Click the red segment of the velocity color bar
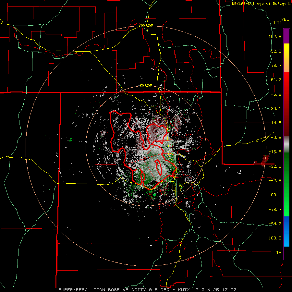 tap(286, 104)
